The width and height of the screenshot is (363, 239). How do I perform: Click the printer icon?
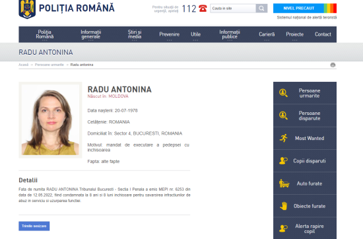333,65
